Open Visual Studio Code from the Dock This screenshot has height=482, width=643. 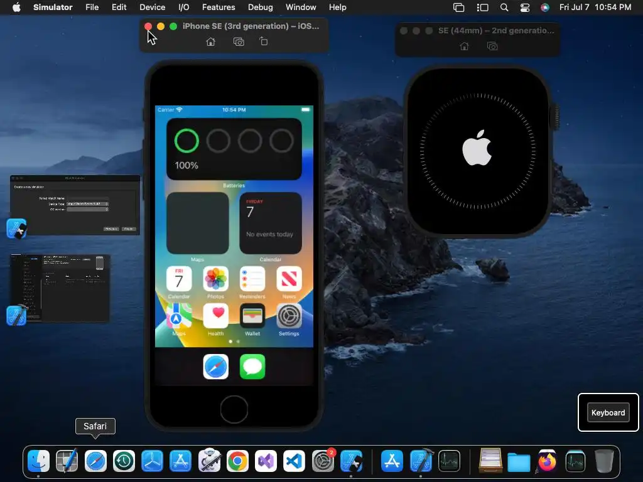(x=294, y=461)
